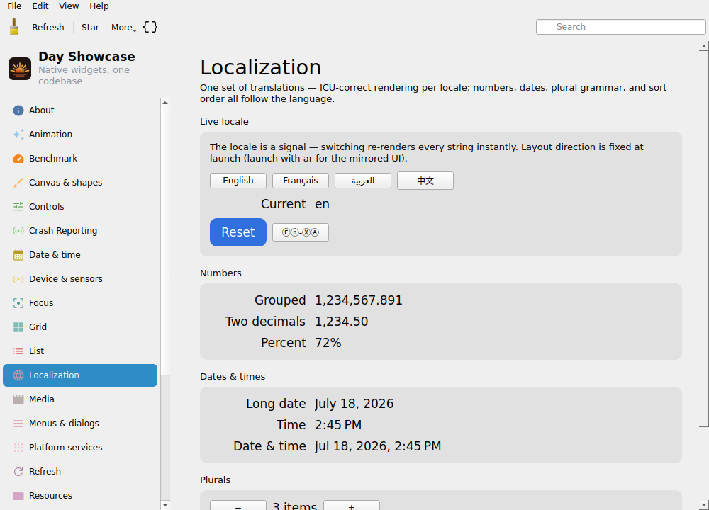Click the Two decimals value 1,234.50
This screenshot has height=510, width=709.
tap(342, 322)
